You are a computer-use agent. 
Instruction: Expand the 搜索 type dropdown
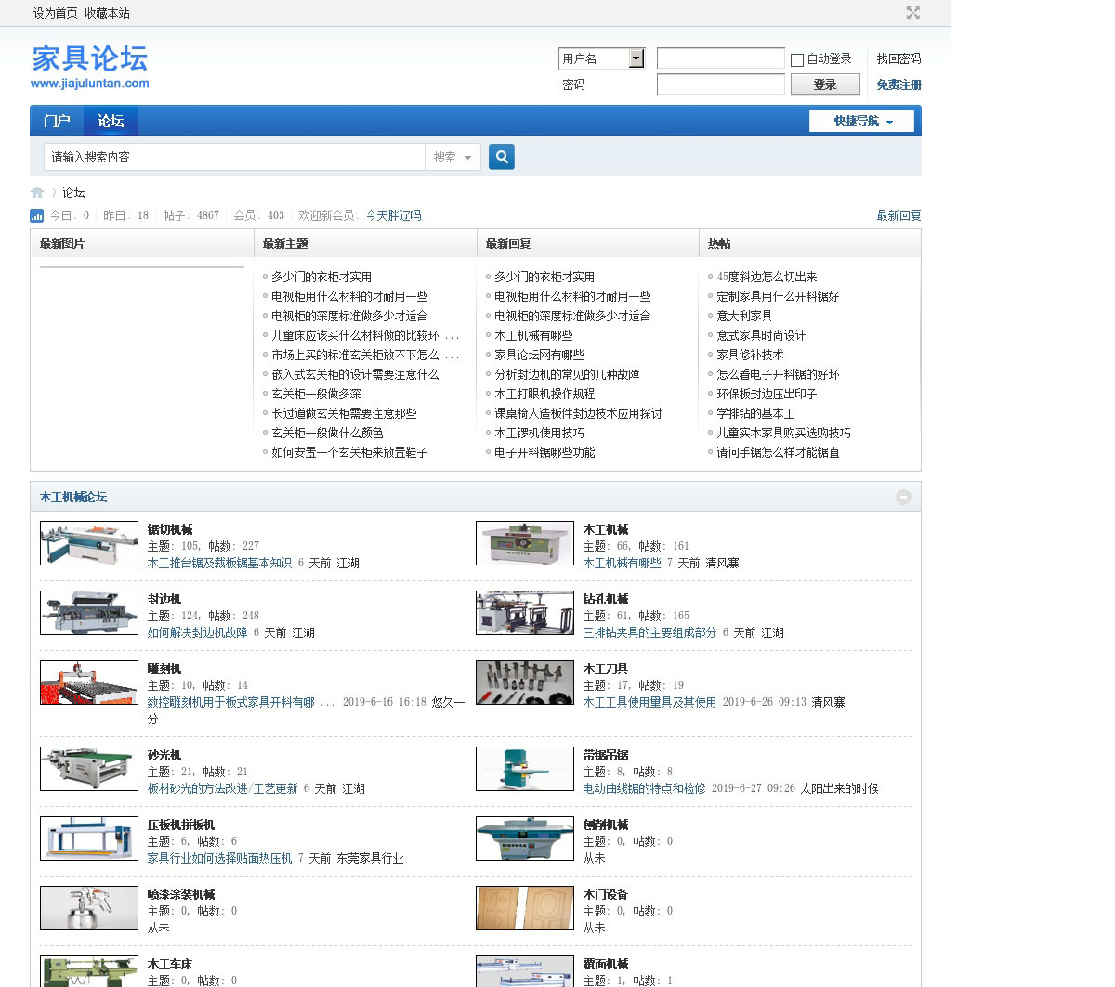tap(453, 157)
